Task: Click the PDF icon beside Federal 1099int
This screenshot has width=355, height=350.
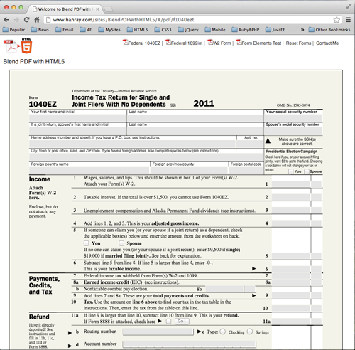Action: click(x=168, y=42)
